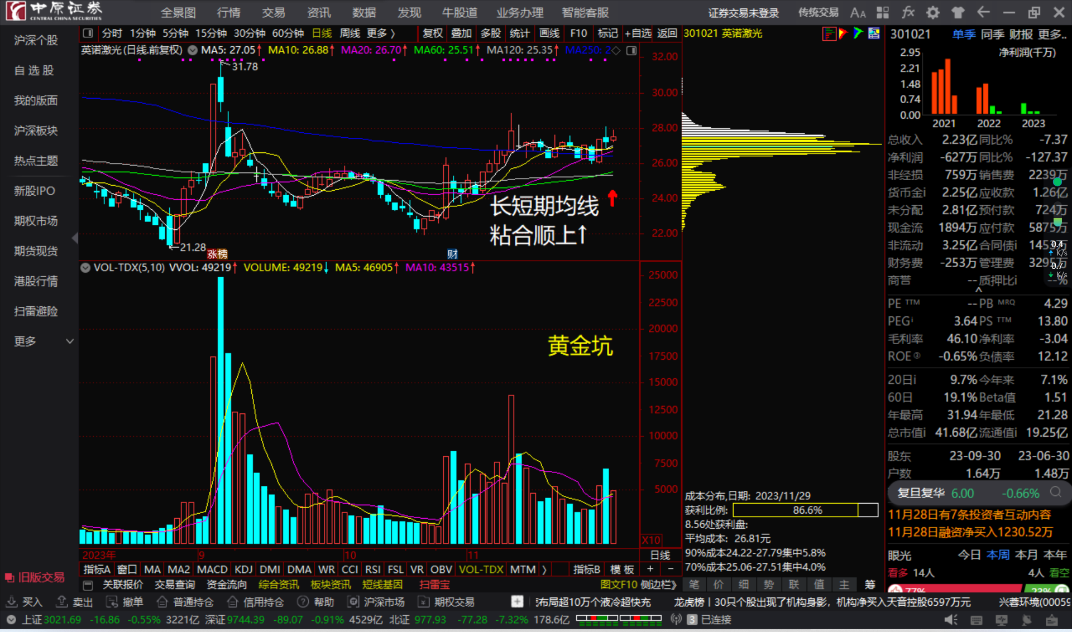Click the font size AA icon

pyautogui.click(x=858, y=12)
